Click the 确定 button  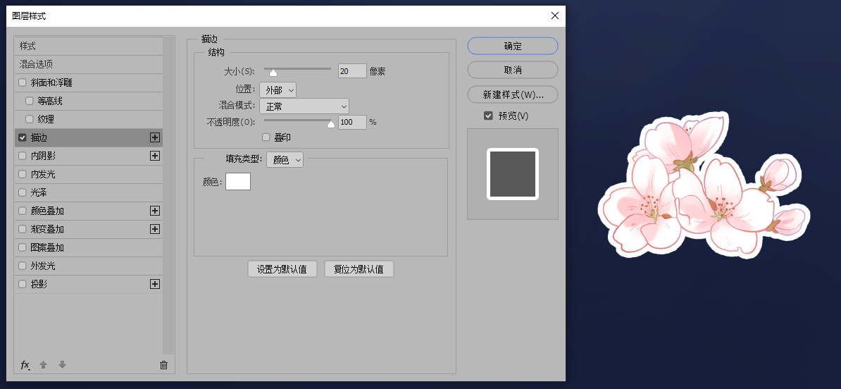tap(513, 46)
